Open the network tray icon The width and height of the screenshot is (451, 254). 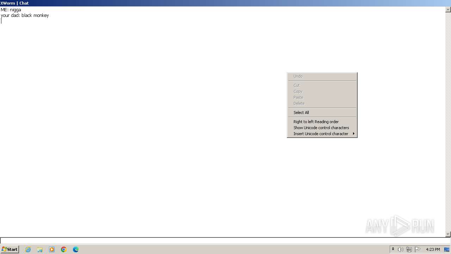[409, 249]
